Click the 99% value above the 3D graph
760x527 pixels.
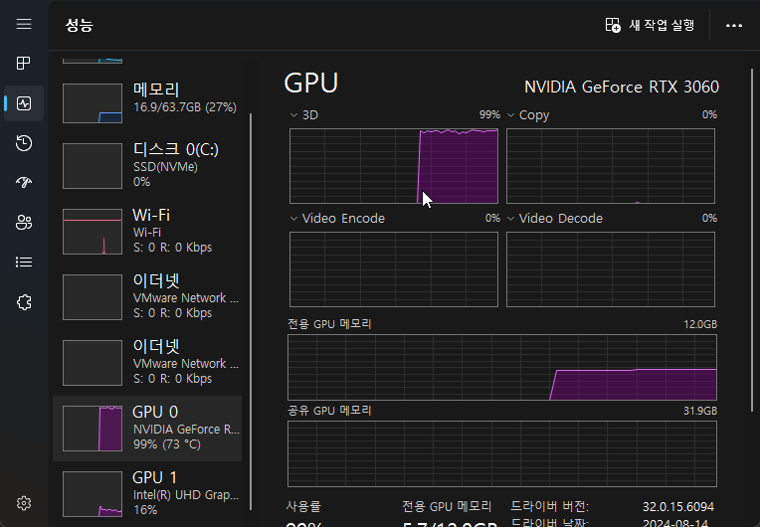click(x=489, y=114)
